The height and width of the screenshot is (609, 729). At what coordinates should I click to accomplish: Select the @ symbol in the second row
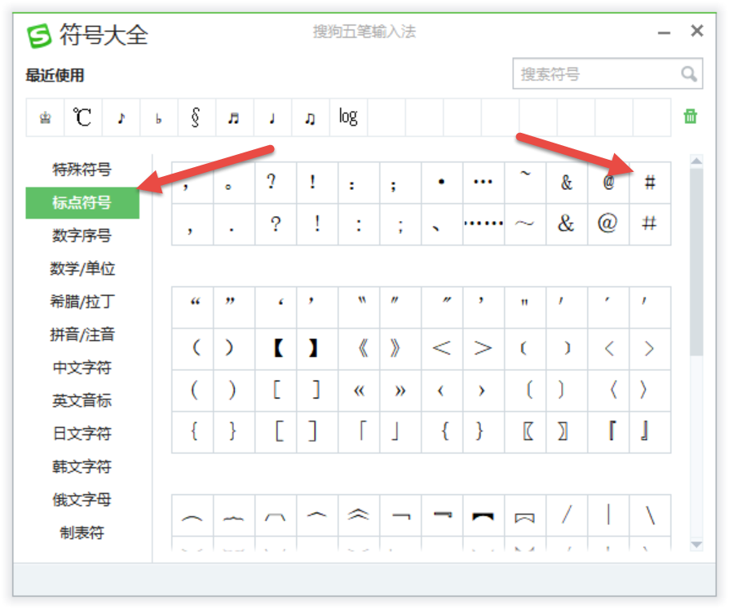[x=607, y=223]
